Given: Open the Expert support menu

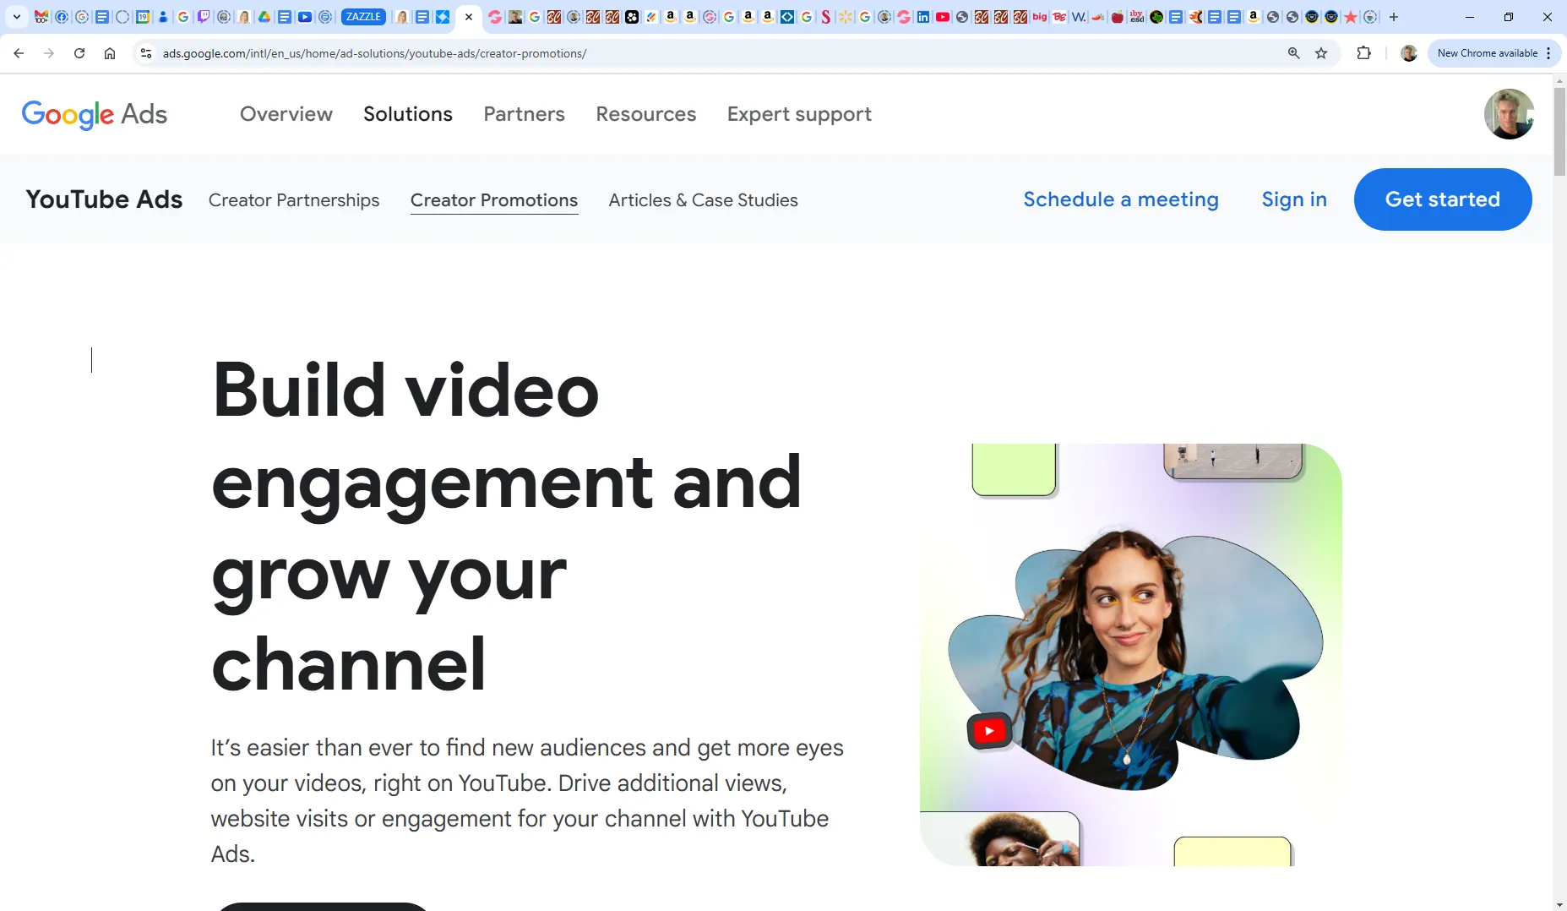Looking at the screenshot, I should pyautogui.click(x=799, y=114).
